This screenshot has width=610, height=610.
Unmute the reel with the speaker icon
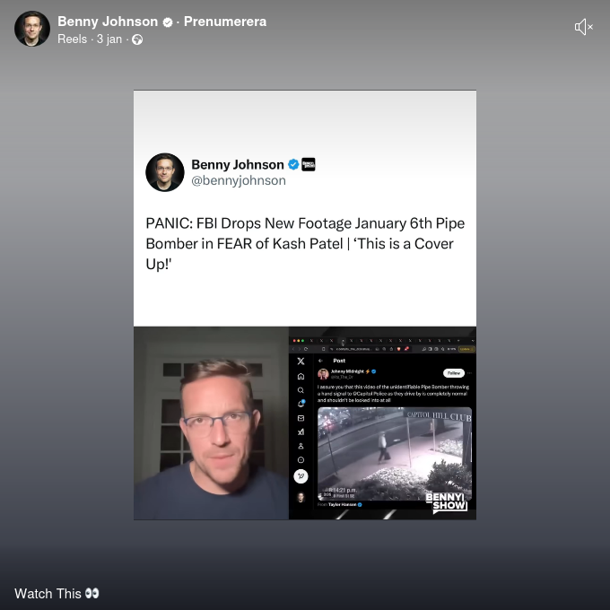[x=584, y=27]
